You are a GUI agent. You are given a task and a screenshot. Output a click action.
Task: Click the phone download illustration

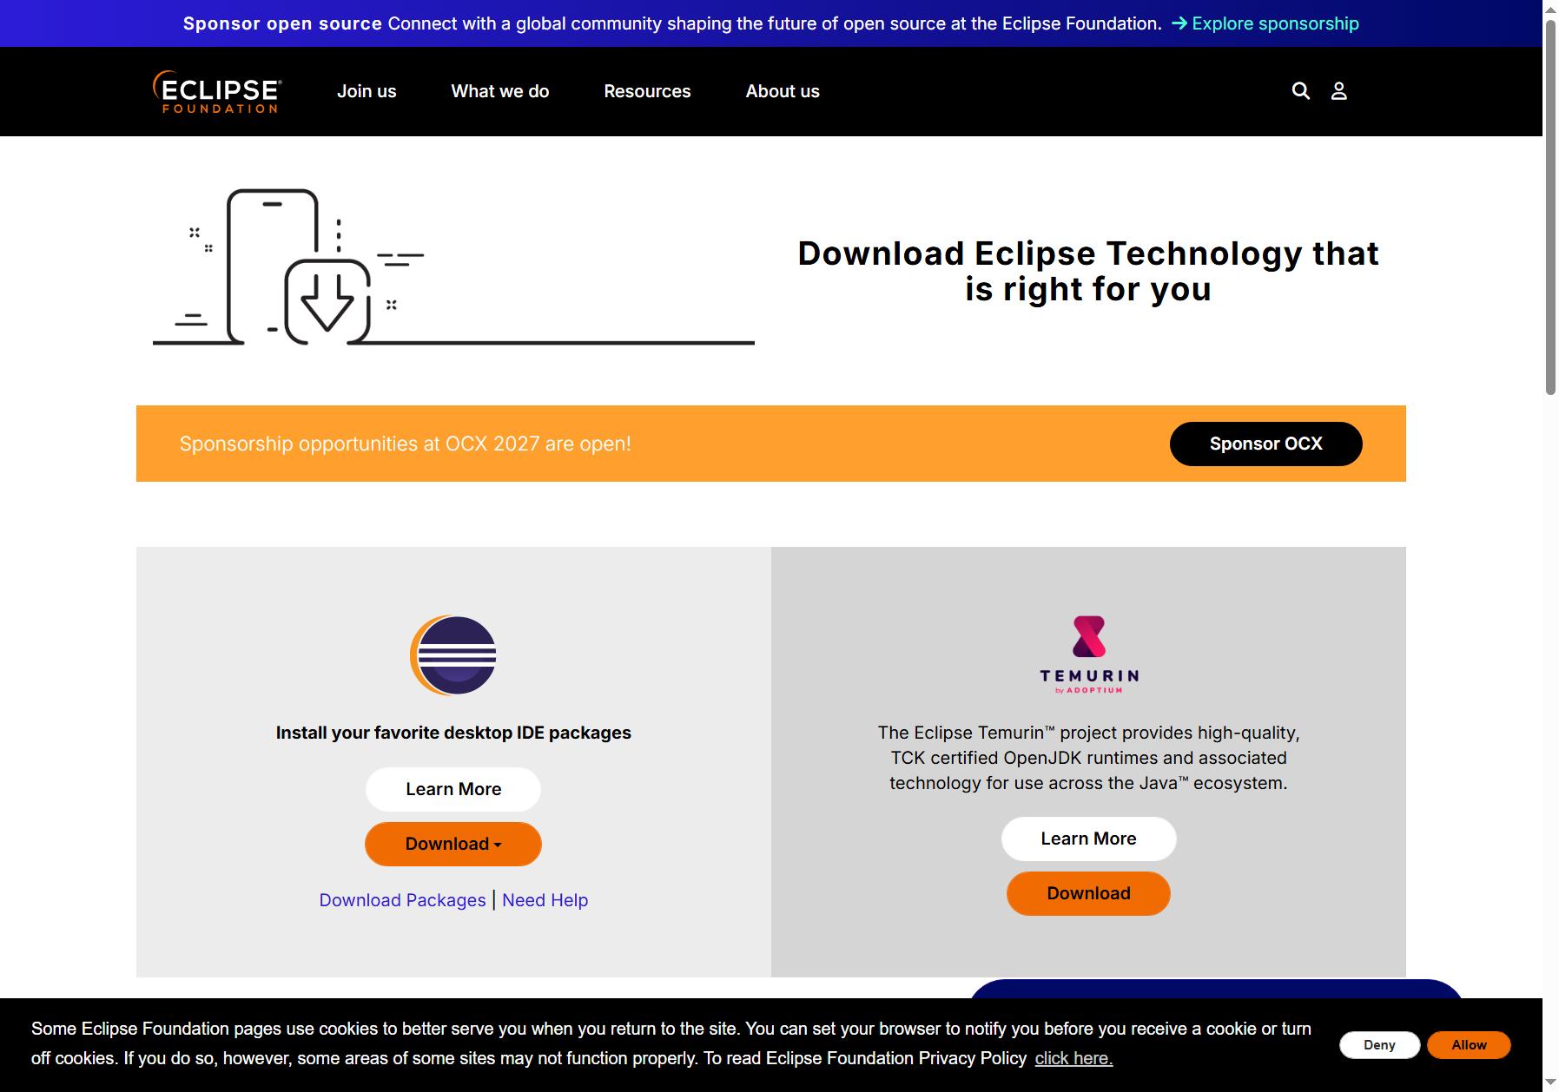(x=453, y=267)
